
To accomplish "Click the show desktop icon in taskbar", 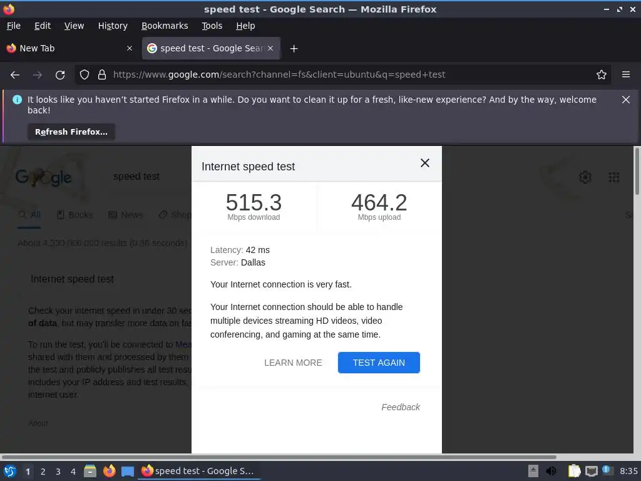I will coord(128,472).
